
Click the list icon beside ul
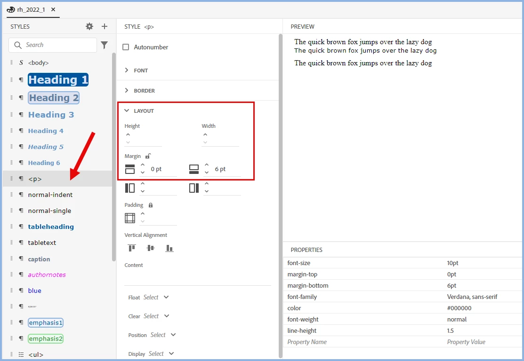click(21, 355)
